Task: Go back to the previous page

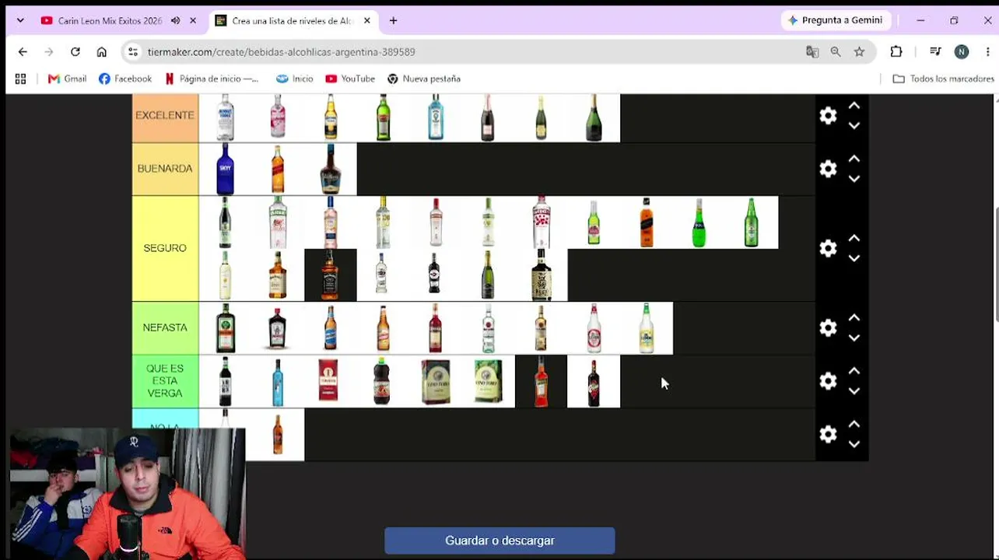Action: coord(23,52)
